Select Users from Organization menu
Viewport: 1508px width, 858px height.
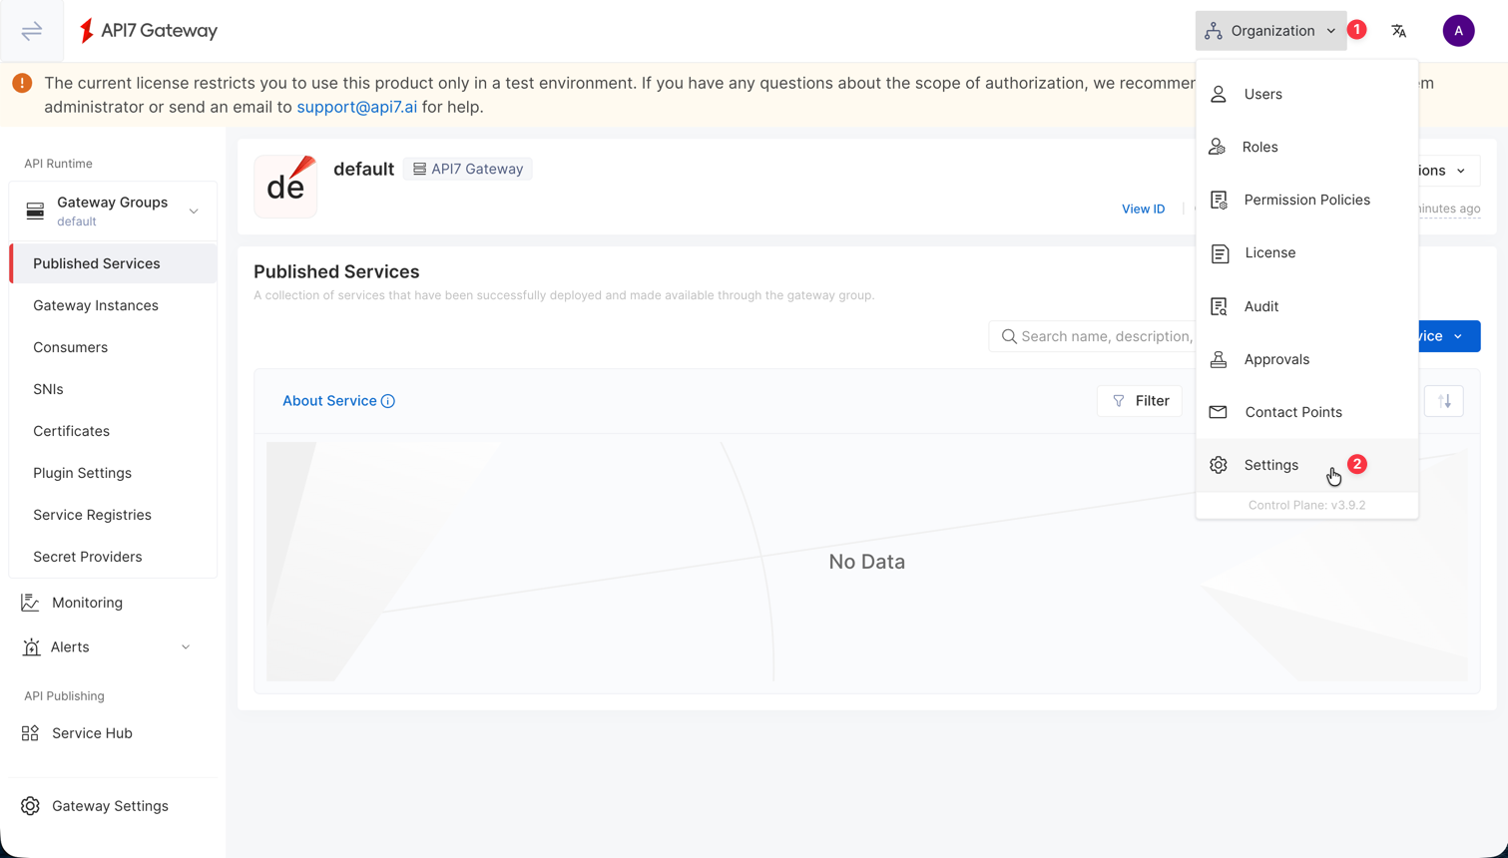click(x=1262, y=94)
